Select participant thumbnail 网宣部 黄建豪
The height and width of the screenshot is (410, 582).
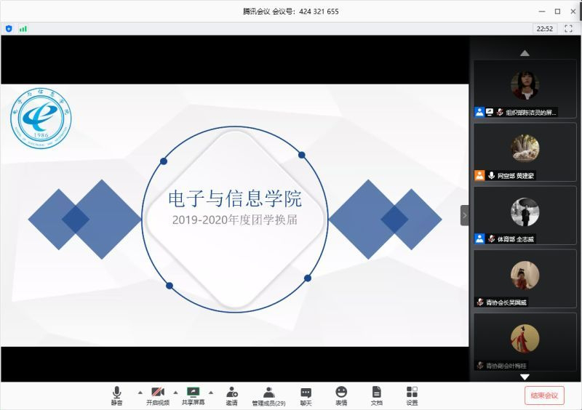[525, 151]
